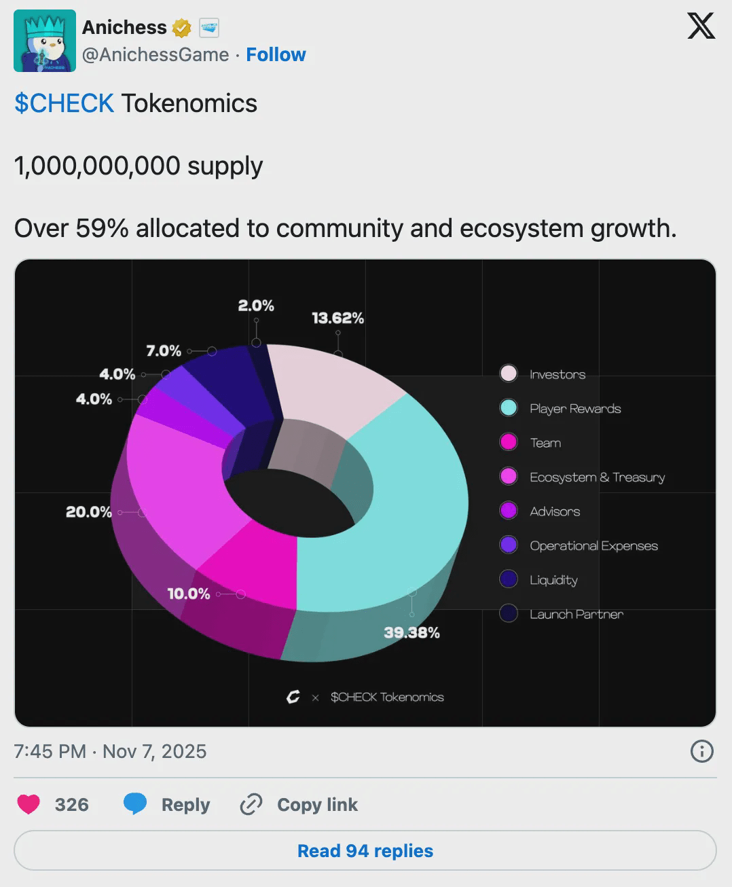The height and width of the screenshot is (887, 732).
Task: Select the Investors swatch in the legend
Action: 508,374
